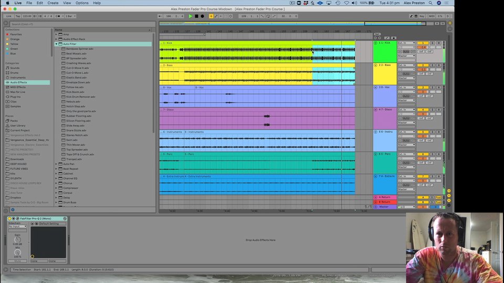Collapse the Auto Filter folder

(x=56, y=44)
